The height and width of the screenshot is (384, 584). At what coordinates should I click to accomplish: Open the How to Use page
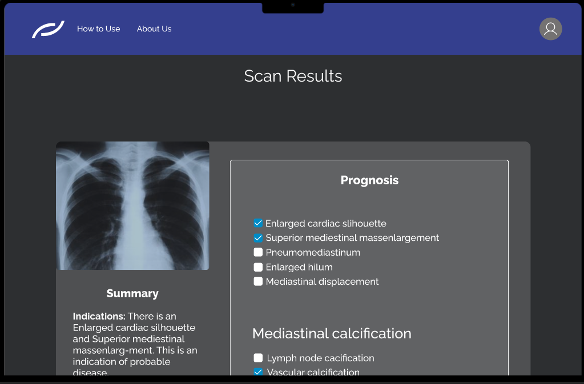(98, 29)
